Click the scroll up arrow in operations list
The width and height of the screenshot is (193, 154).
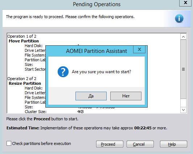tap(183, 37)
